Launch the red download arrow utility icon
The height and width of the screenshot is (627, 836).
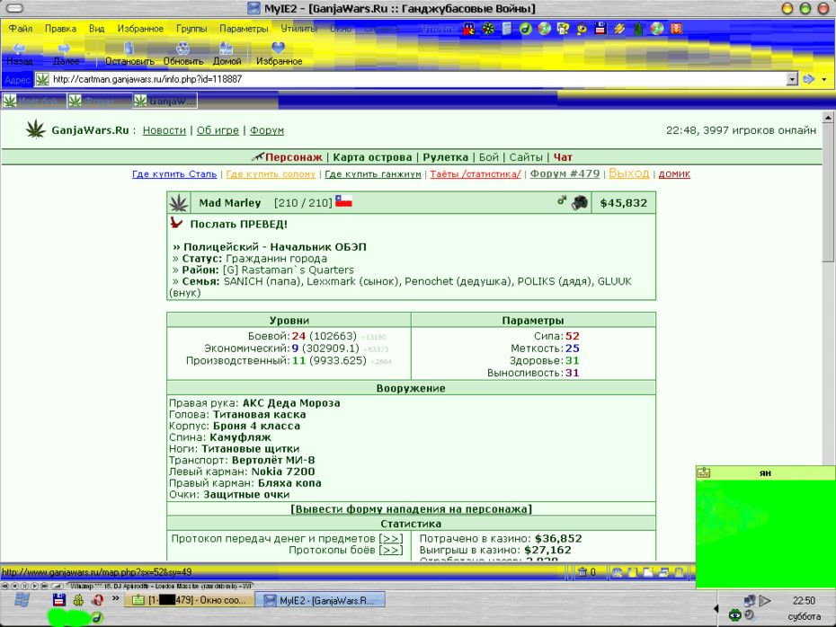(x=676, y=29)
